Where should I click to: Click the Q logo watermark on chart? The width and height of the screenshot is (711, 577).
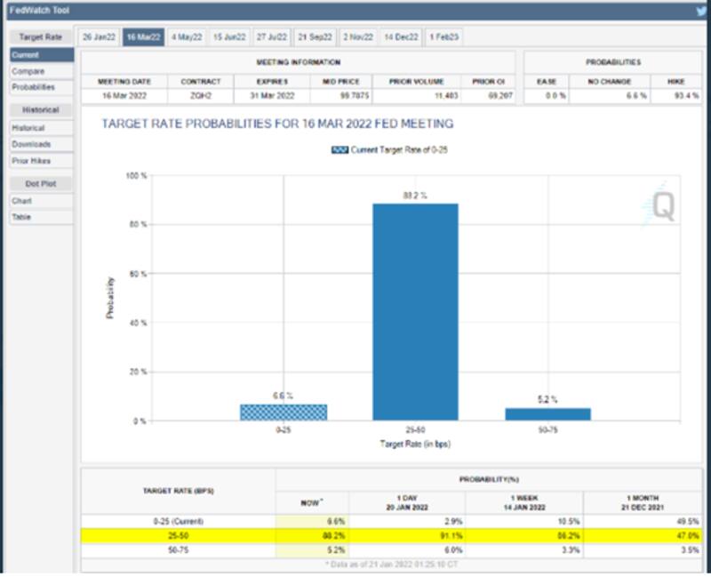[x=663, y=205]
